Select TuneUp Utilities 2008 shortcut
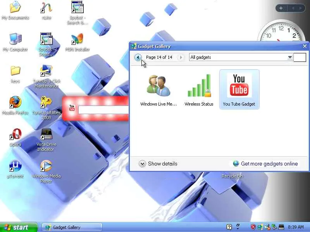Image resolution: width=310 pixels, height=232 pixels. point(46,108)
